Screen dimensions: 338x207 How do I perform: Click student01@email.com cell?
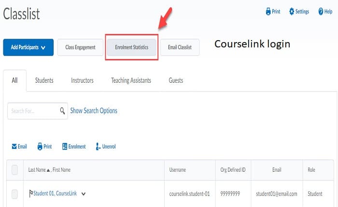[x=277, y=194]
